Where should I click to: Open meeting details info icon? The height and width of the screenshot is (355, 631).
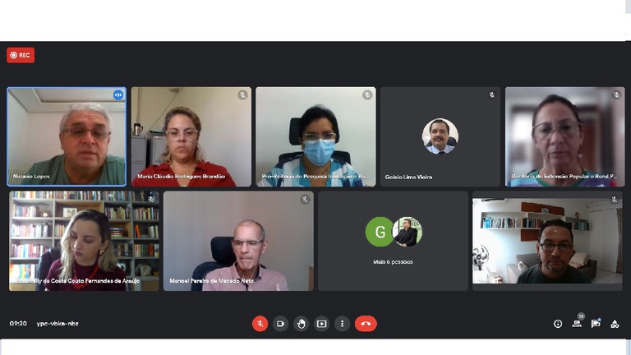[x=558, y=324]
